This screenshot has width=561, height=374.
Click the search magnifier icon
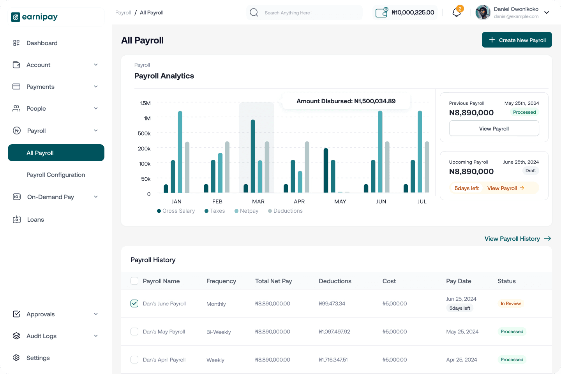click(254, 12)
